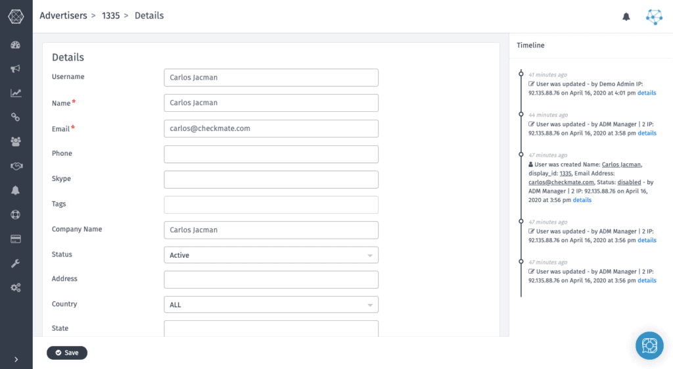Open the line chart reports icon
The height and width of the screenshot is (369, 673).
coord(16,93)
